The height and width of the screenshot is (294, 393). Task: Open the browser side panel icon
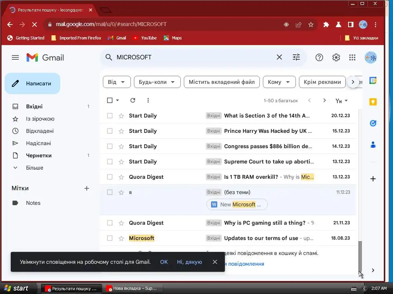pos(351,24)
